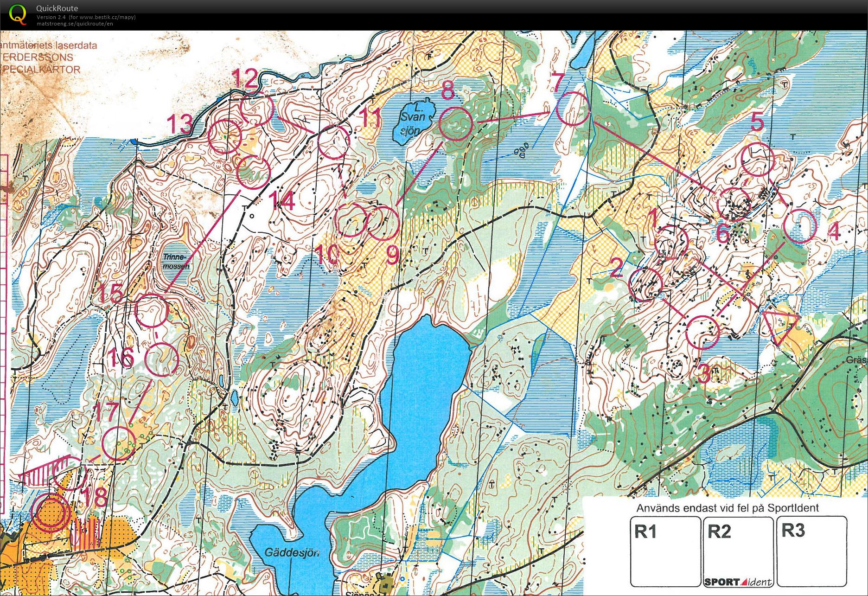Click control number 9 label
This screenshot has height=596, width=868.
point(392,255)
